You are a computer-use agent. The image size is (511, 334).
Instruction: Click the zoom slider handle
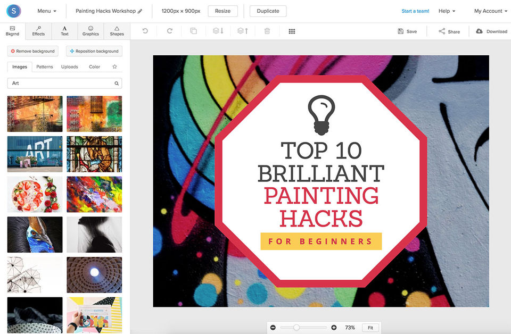(296, 328)
